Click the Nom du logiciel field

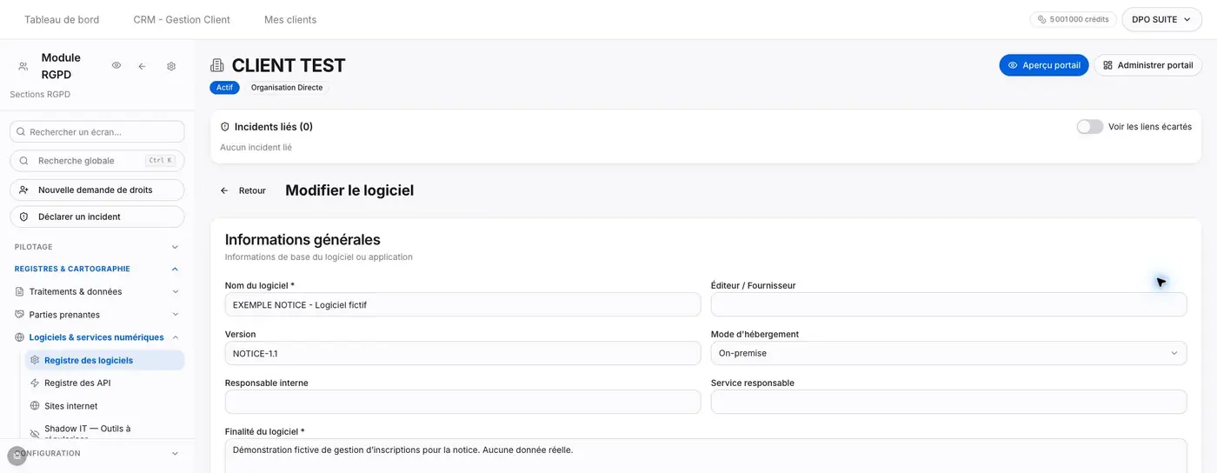(462, 304)
